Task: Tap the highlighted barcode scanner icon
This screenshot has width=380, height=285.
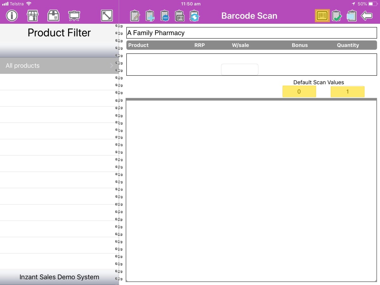Action: tap(322, 16)
